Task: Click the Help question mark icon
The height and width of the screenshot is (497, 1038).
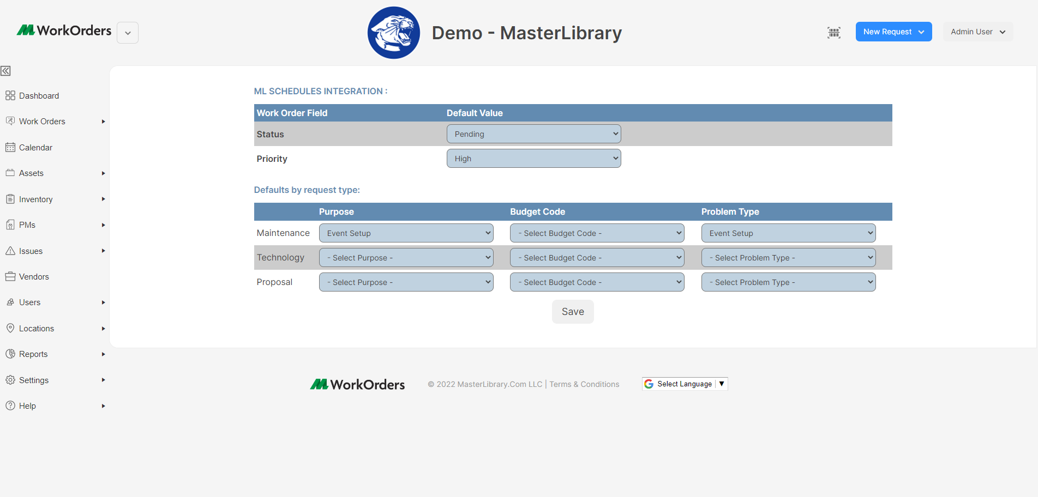Action: [x=10, y=405]
